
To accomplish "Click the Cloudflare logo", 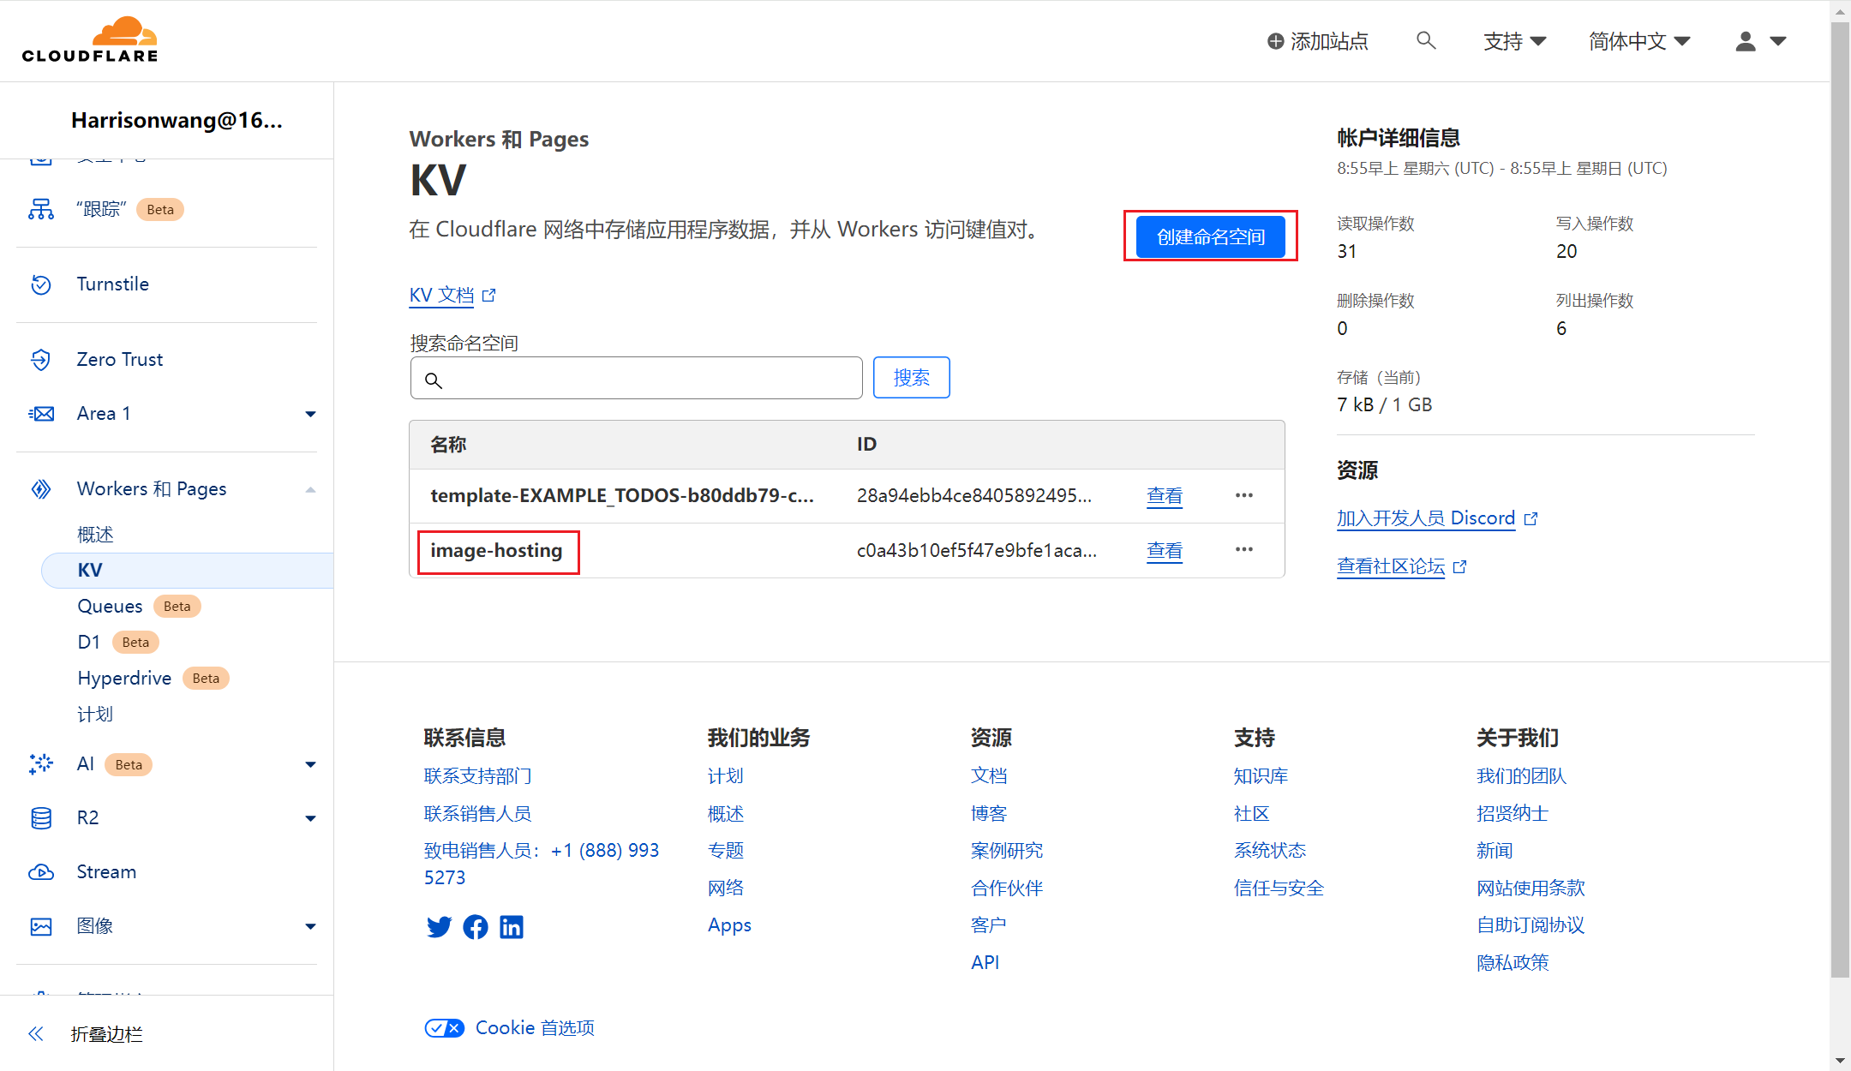I will click(x=90, y=40).
